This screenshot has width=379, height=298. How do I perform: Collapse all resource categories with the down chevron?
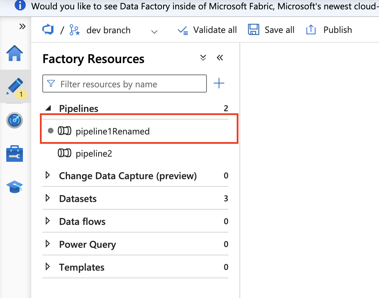[203, 58]
